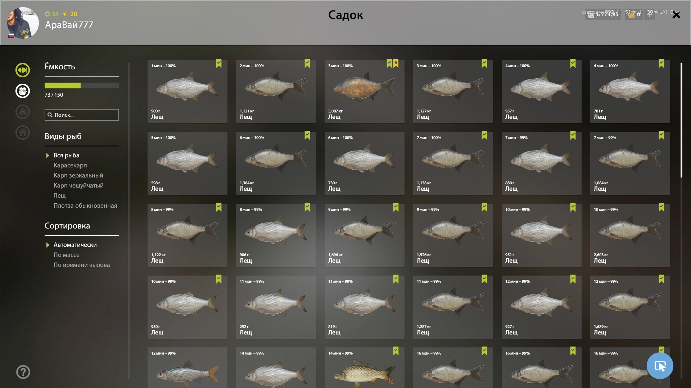Toggle the star marker on the 5,087 kg bream
This screenshot has width=691, height=388.
(x=396, y=64)
